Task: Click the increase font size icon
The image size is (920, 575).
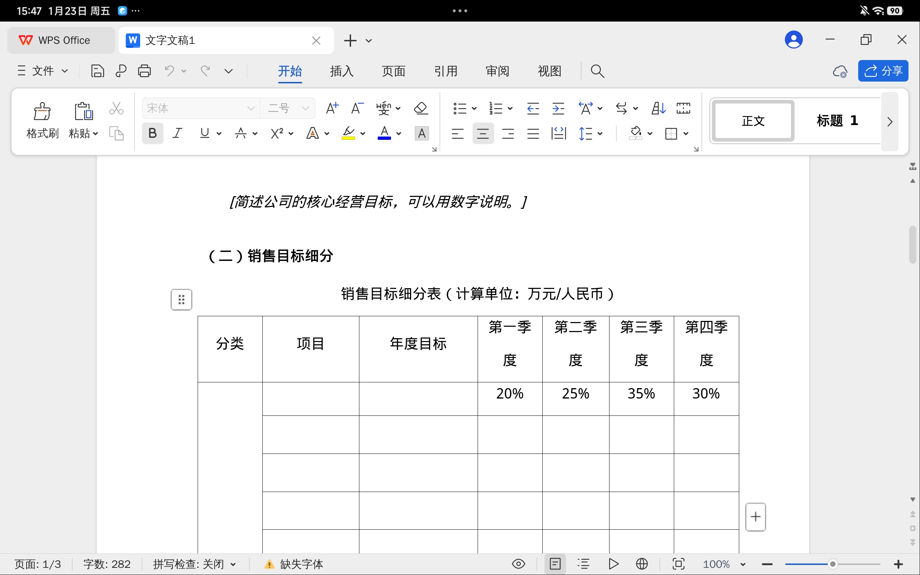Action: [x=332, y=109]
